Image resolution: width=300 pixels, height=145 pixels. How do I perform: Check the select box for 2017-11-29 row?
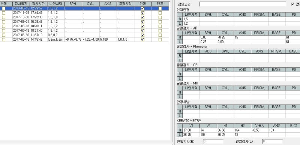click(4, 13)
